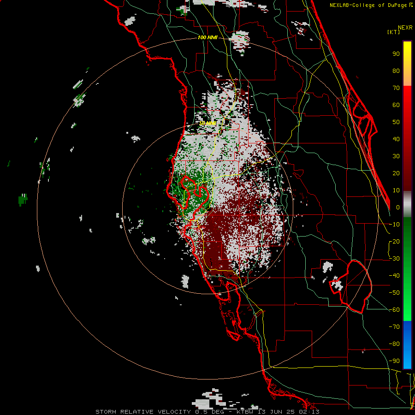415x415 pixels.
Task: Select the 50 NMI range ring label
Action: pos(207,123)
